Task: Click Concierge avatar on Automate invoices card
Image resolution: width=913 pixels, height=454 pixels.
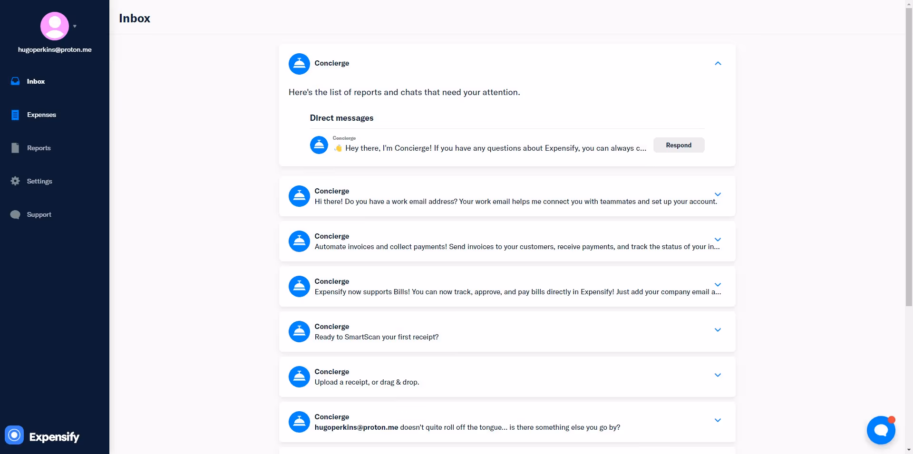Action: pyautogui.click(x=299, y=241)
